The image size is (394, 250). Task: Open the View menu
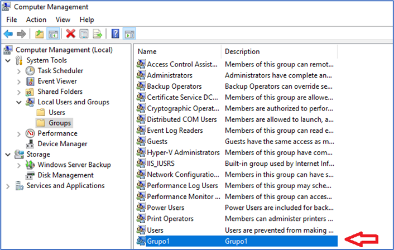point(63,20)
